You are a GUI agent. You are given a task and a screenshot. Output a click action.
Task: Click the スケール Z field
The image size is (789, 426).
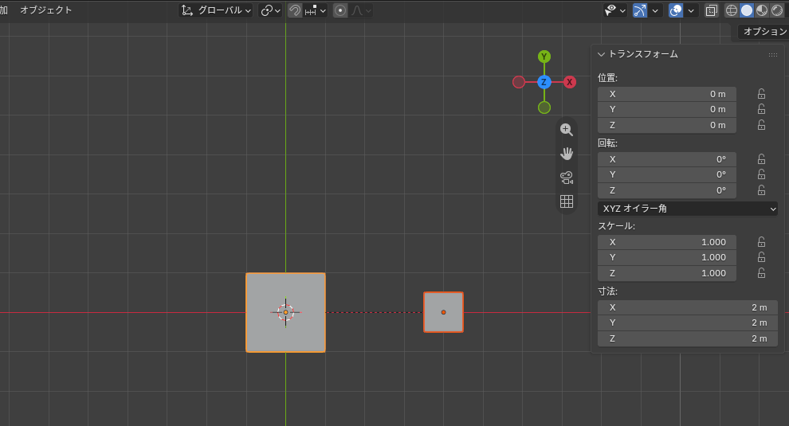(x=667, y=274)
